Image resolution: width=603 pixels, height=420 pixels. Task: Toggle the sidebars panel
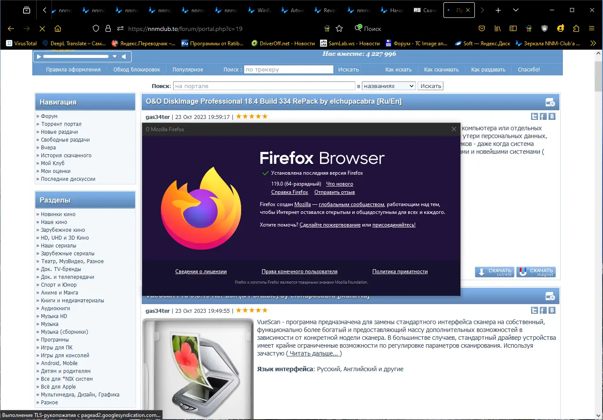click(x=513, y=29)
